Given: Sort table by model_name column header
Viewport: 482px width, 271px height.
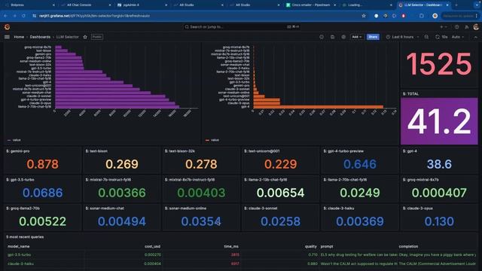Looking at the screenshot, I should click(x=18, y=246).
